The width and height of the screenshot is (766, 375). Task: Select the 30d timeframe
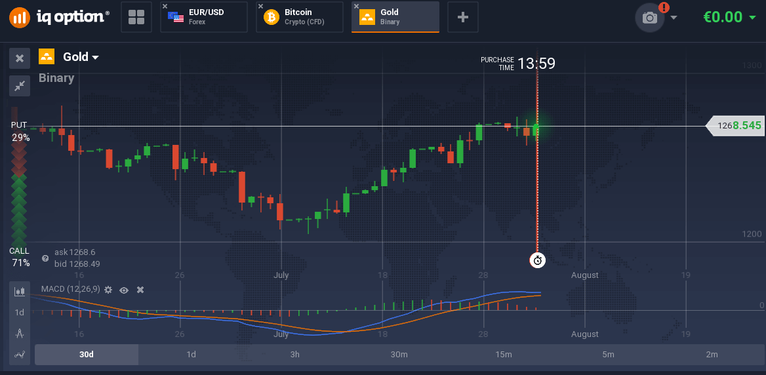(87, 355)
